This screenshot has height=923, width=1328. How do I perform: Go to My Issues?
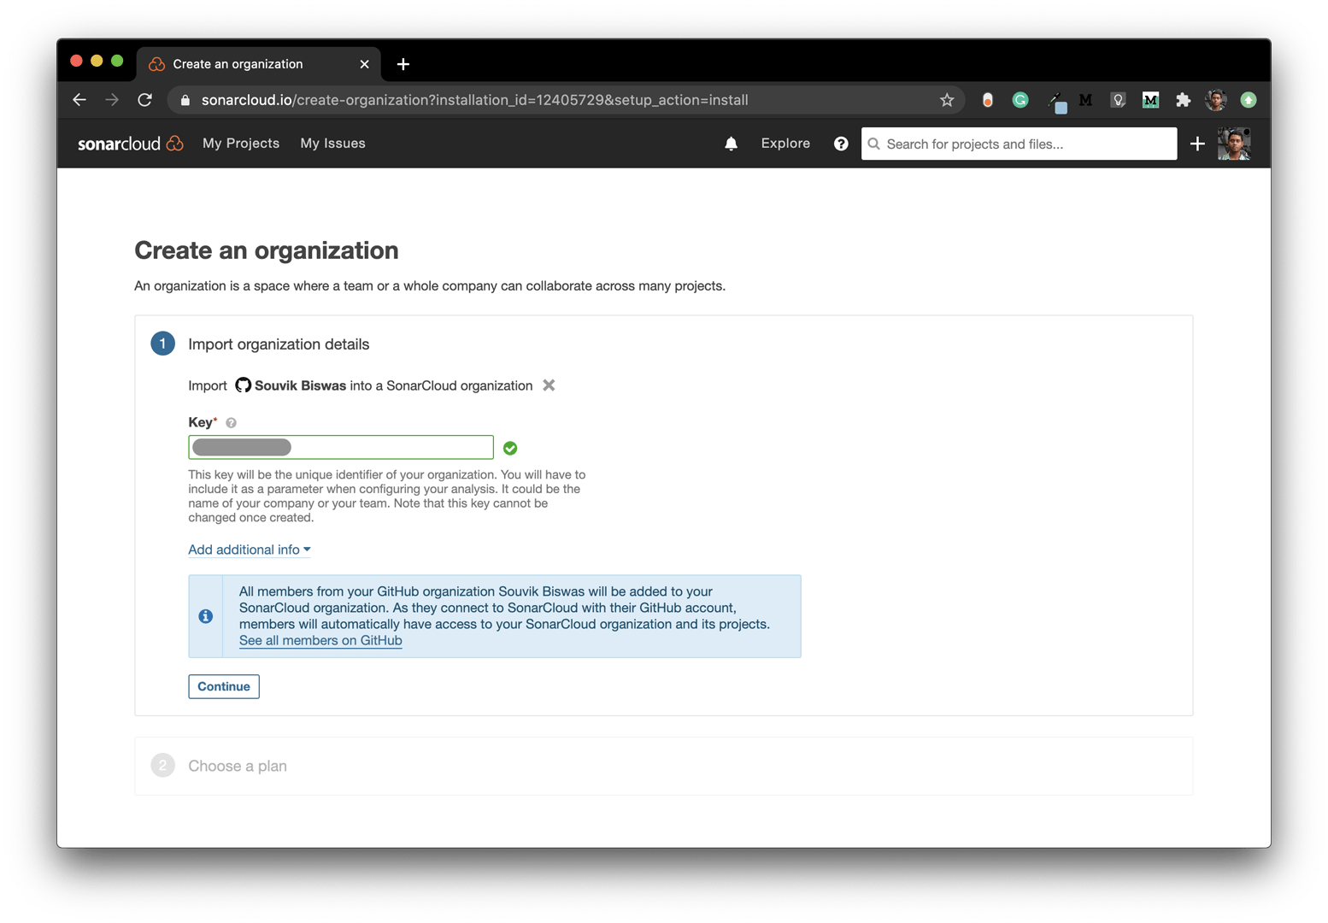[332, 143]
